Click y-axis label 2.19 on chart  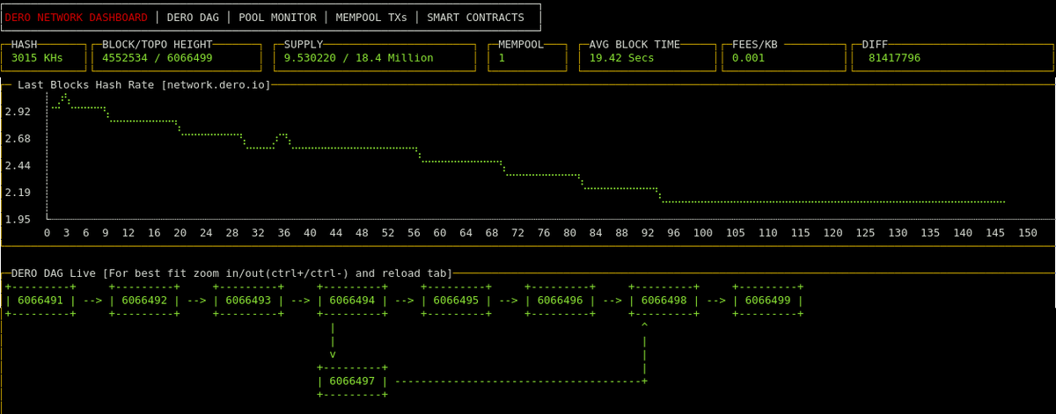(18, 192)
